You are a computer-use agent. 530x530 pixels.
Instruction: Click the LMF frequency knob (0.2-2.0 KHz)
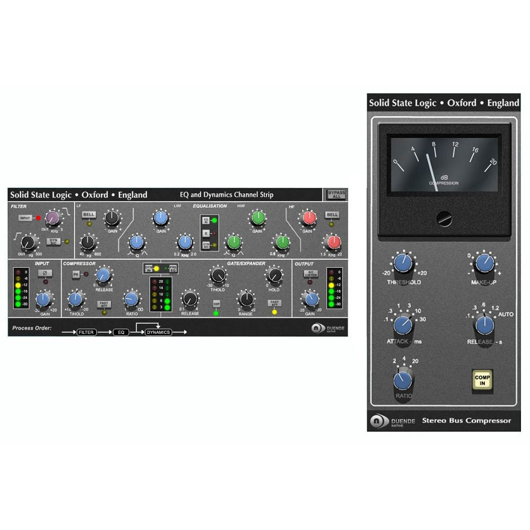(185, 242)
